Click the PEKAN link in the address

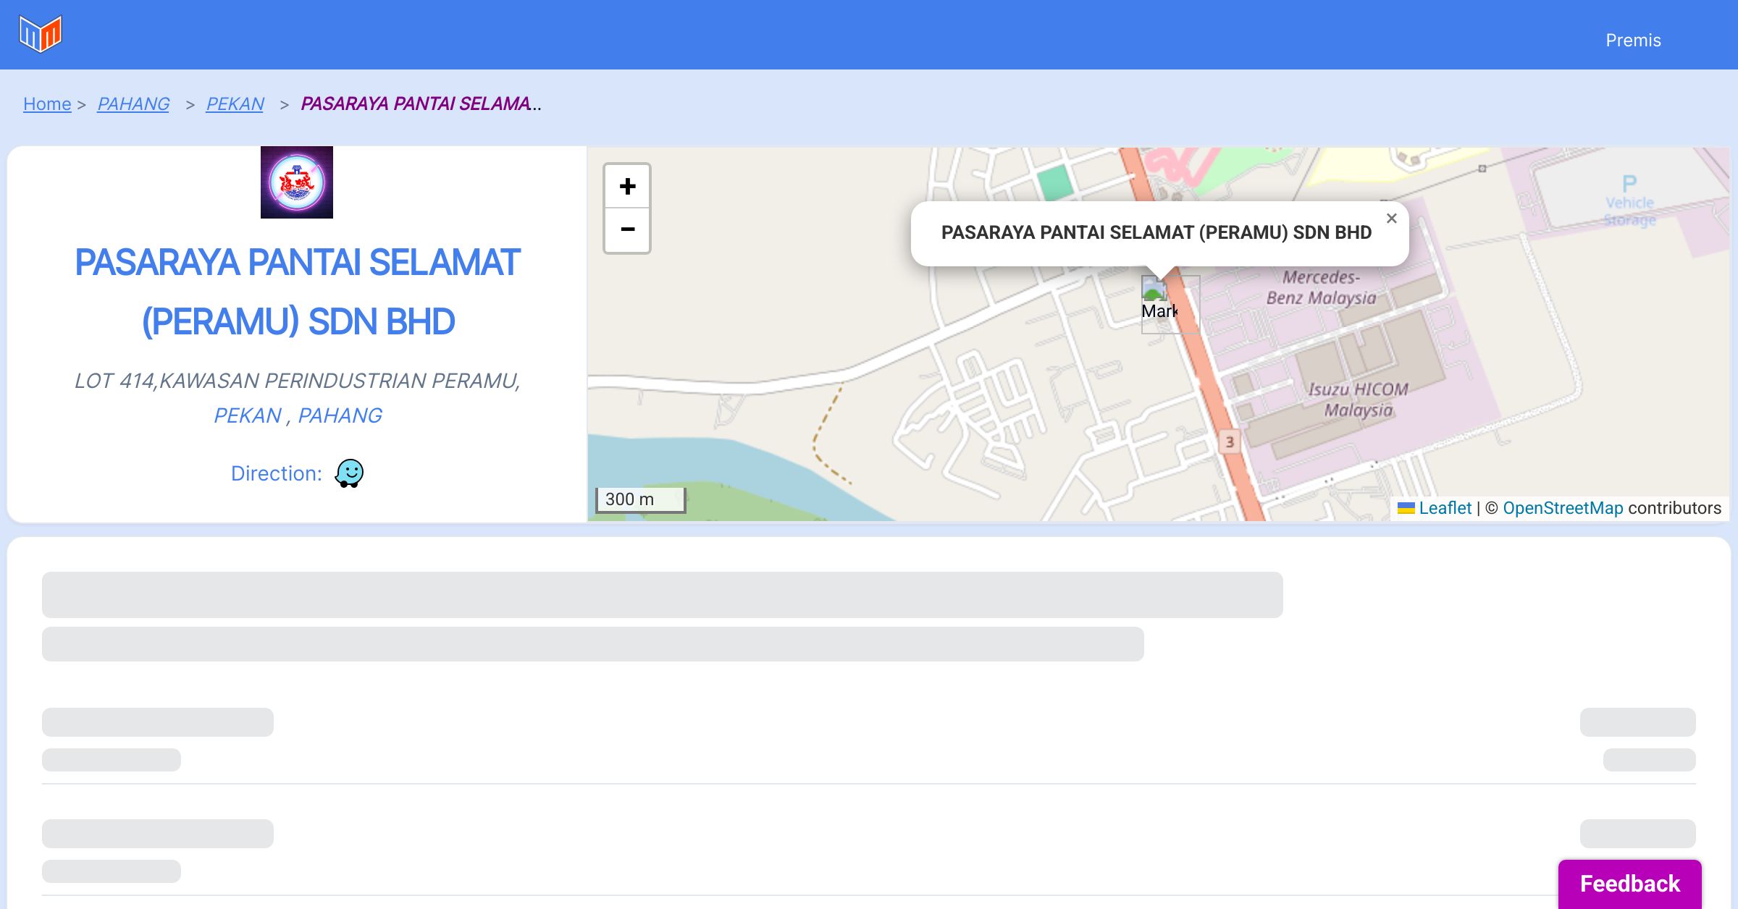click(x=247, y=415)
